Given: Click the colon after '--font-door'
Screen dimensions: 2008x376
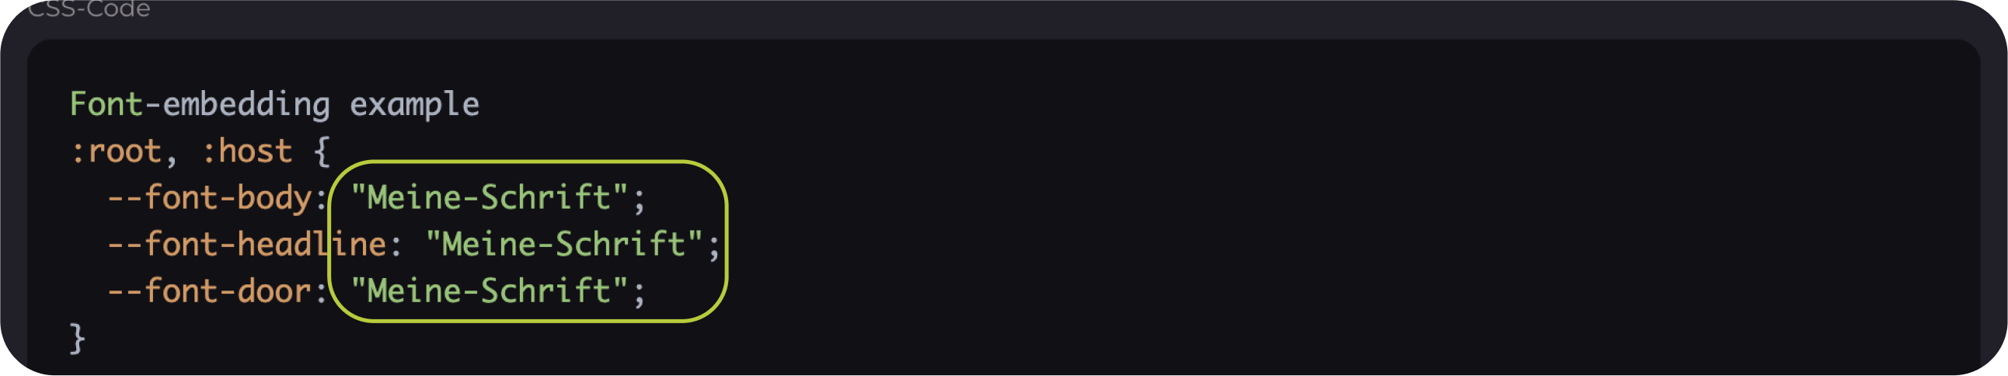Looking at the screenshot, I should pyautogui.click(x=322, y=294).
